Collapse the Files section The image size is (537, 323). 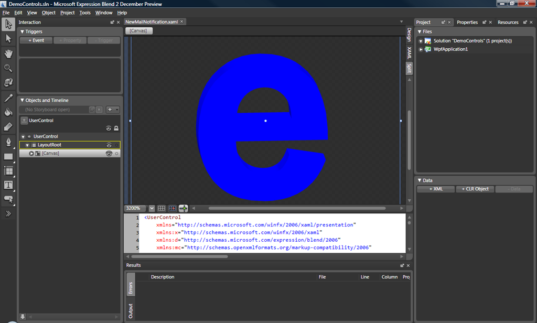(x=420, y=31)
